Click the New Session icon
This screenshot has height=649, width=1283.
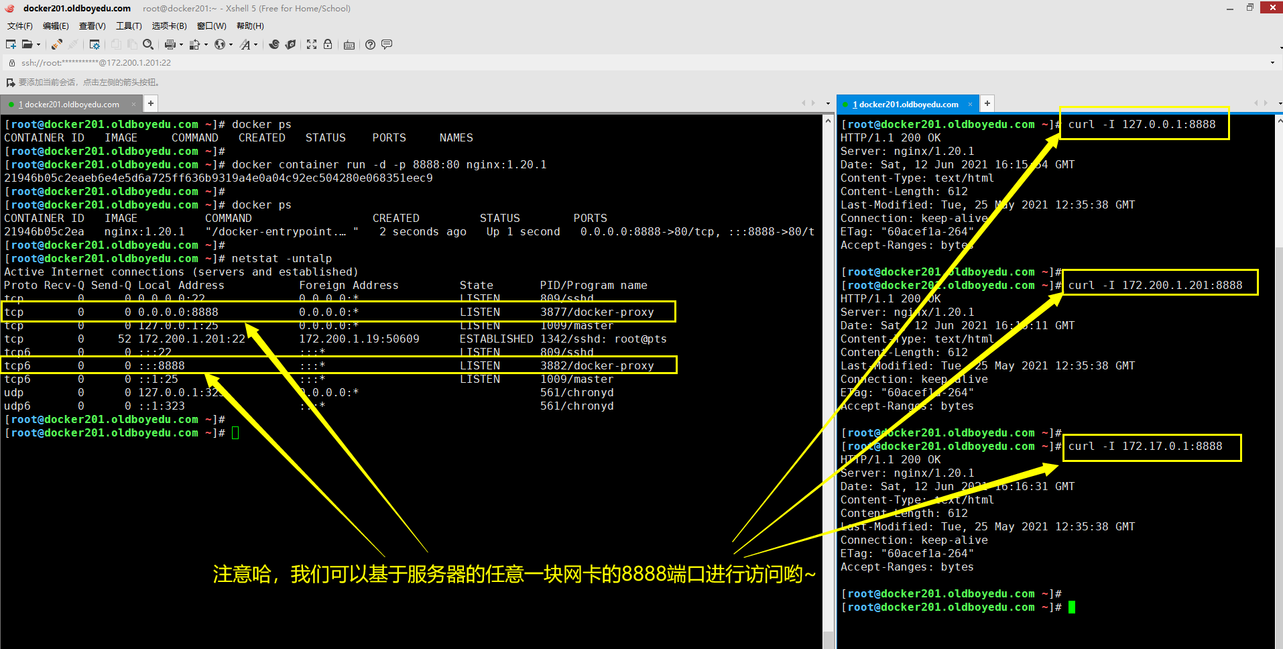[x=11, y=44]
